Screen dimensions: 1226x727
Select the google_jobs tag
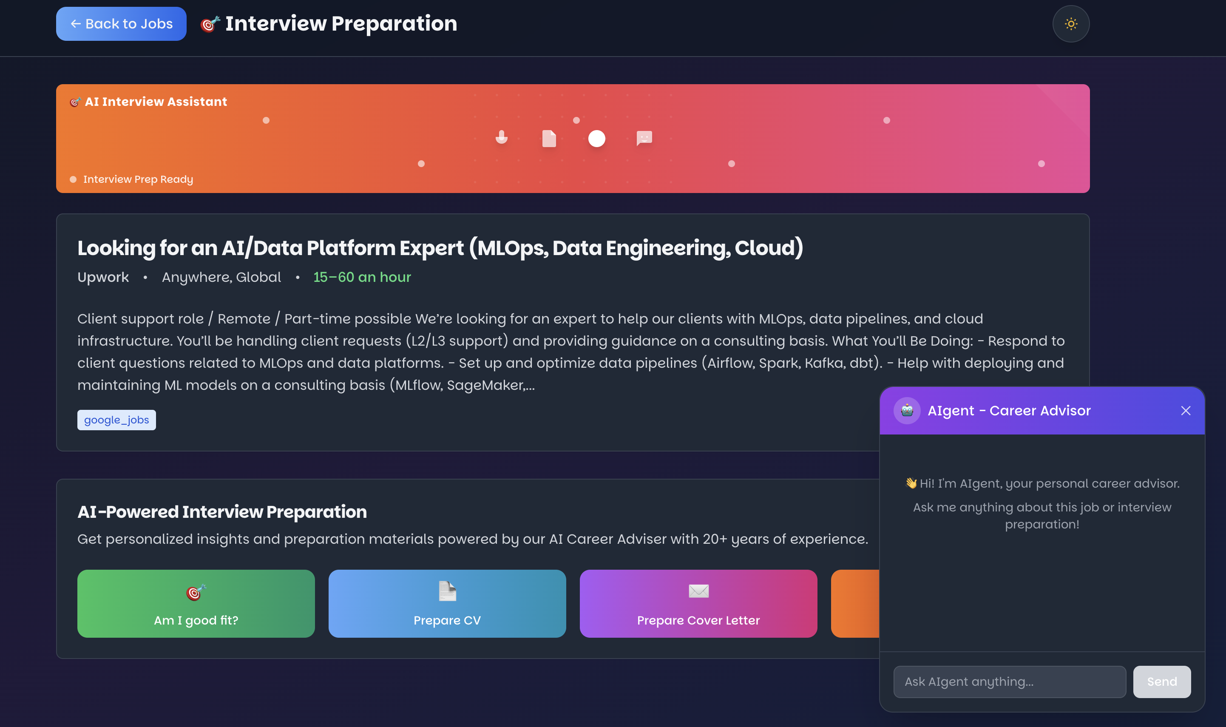pos(116,419)
